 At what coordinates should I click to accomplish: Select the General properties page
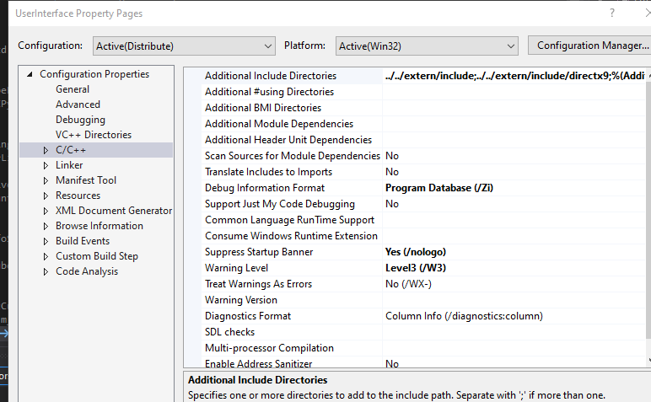tap(73, 89)
